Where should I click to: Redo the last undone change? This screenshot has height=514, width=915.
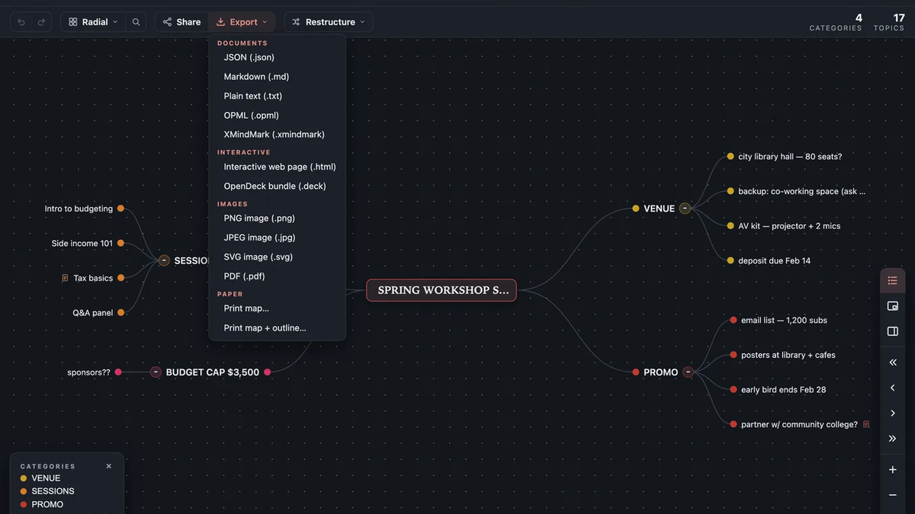click(x=41, y=22)
